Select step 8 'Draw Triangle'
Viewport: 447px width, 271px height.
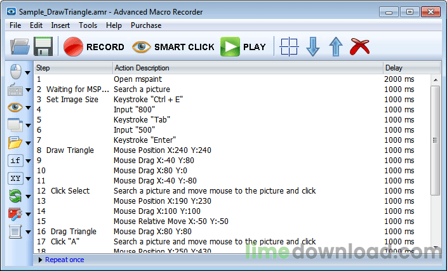[232, 150]
